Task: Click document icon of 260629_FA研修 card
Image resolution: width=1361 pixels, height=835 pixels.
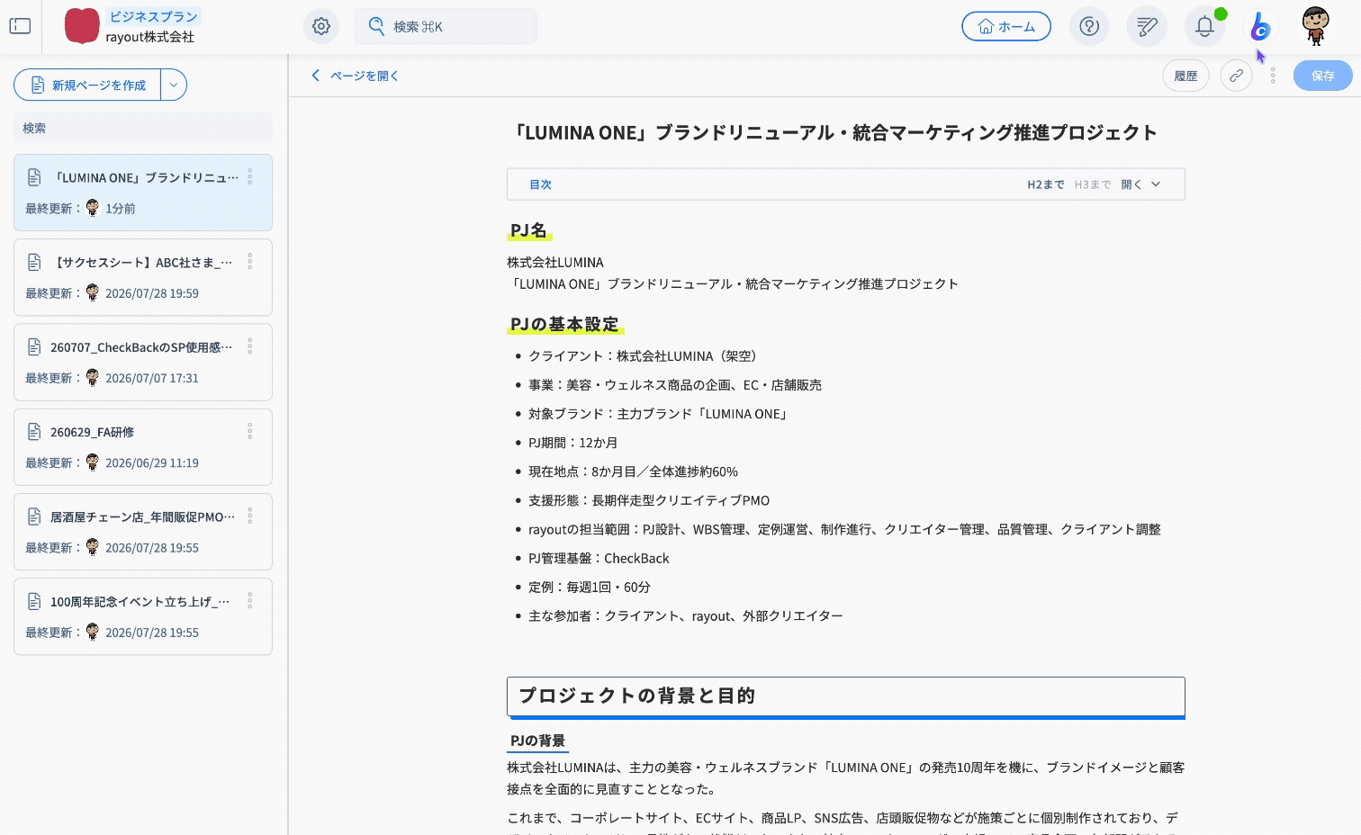Action: pyautogui.click(x=34, y=432)
